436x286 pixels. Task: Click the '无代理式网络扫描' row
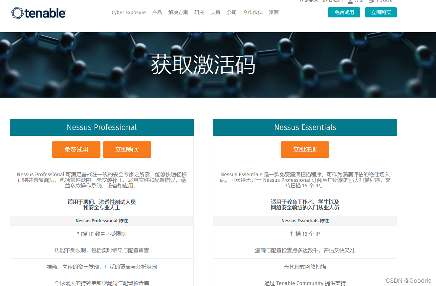[x=305, y=267]
